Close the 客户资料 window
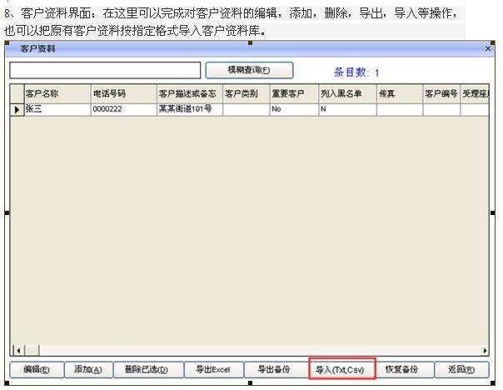Viewport: 503px width, 390px height. pos(488,48)
